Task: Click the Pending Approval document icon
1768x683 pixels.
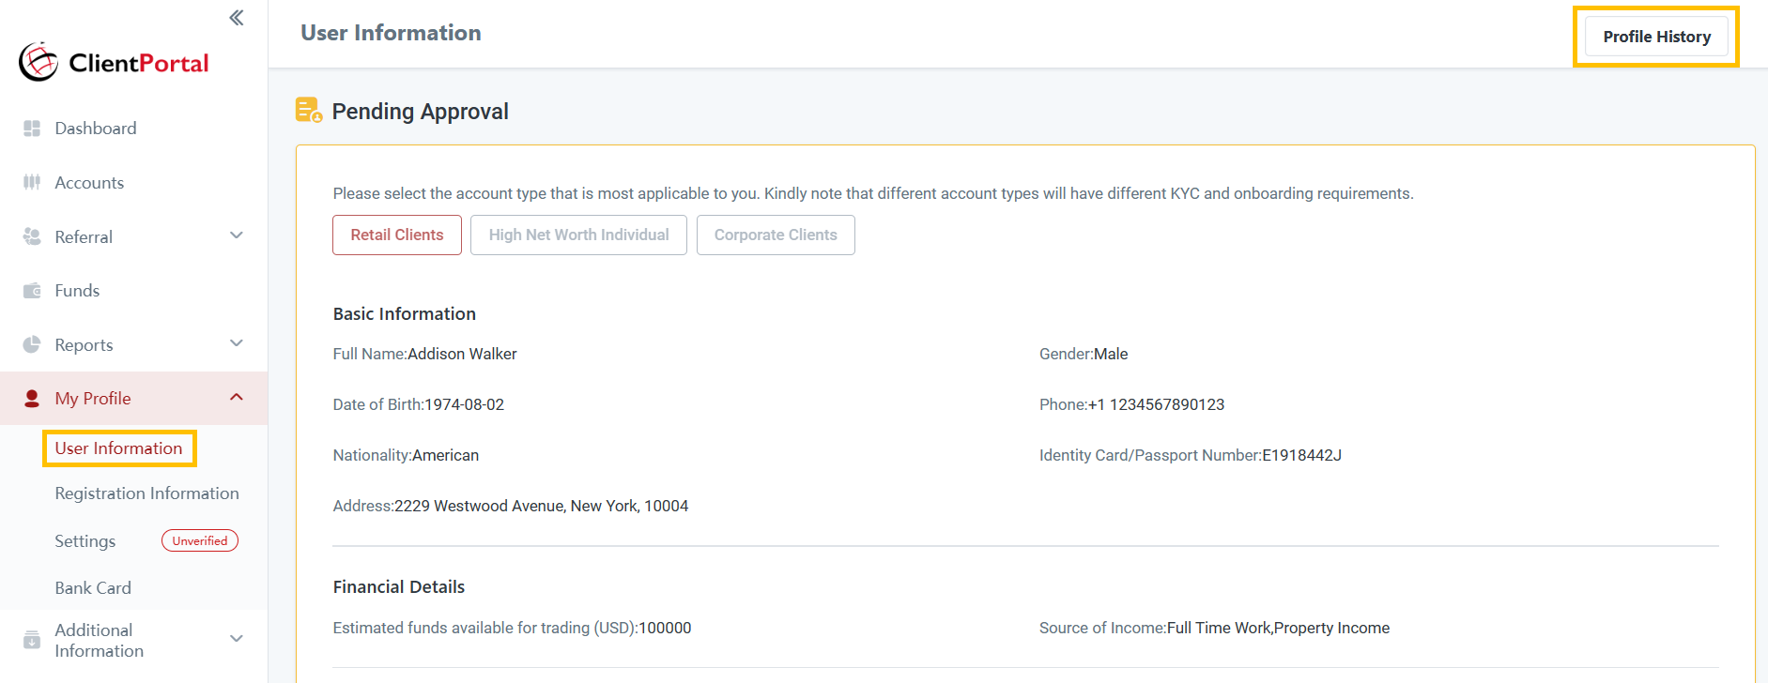Action: pyautogui.click(x=308, y=111)
